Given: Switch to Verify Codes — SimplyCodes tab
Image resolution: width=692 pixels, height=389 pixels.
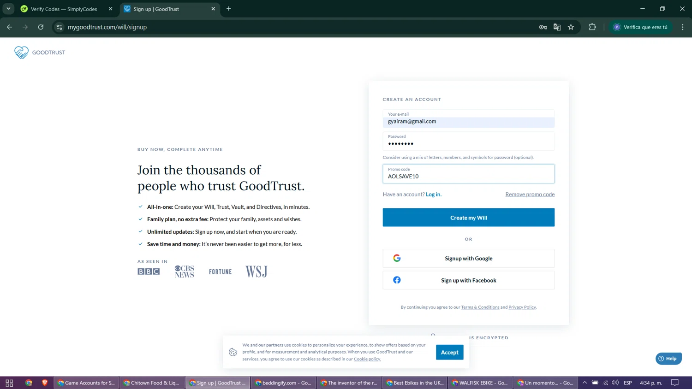Looking at the screenshot, I should click(64, 9).
